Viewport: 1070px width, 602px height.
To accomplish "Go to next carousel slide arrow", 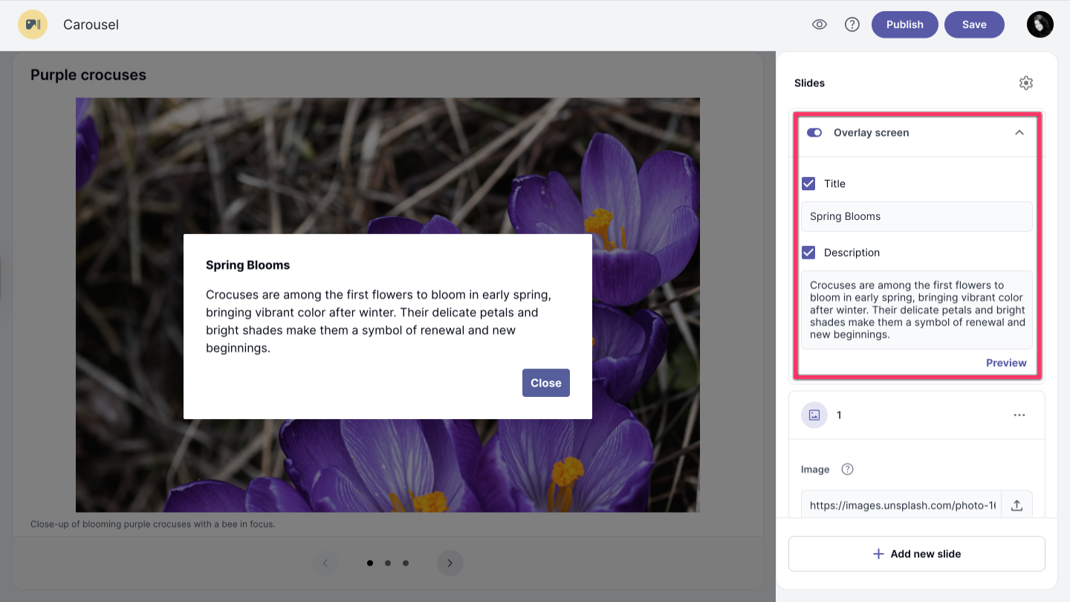I will point(450,563).
